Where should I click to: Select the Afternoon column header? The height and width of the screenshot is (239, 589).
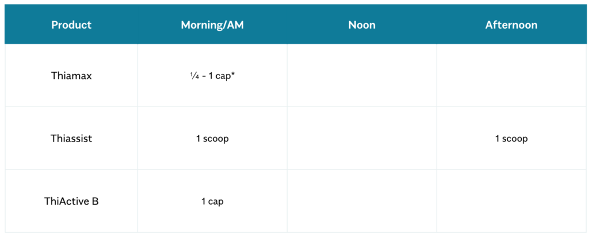[x=511, y=25]
